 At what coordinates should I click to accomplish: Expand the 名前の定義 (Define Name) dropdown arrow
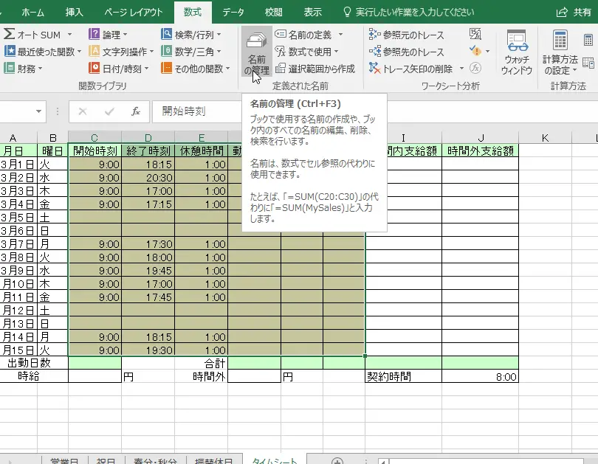tap(340, 35)
